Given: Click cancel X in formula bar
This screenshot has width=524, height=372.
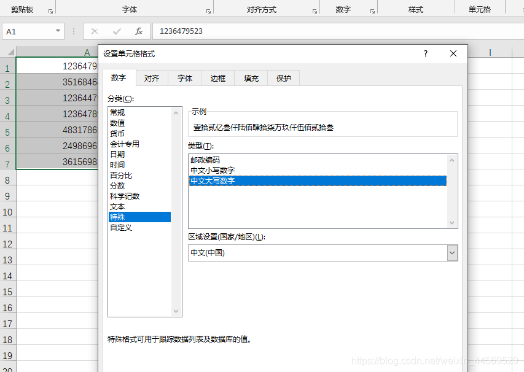Looking at the screenshot, I should [x=95, y=31].
